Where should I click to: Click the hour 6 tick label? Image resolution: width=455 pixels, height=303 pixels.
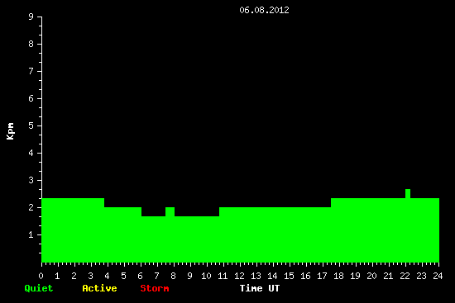[x=140, y=276]
